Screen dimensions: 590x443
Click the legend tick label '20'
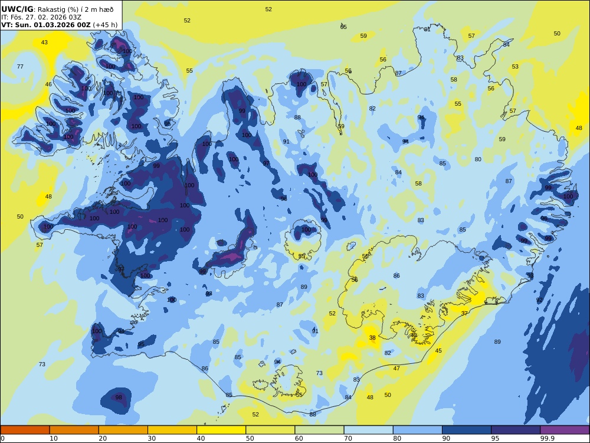coord(103,438)
